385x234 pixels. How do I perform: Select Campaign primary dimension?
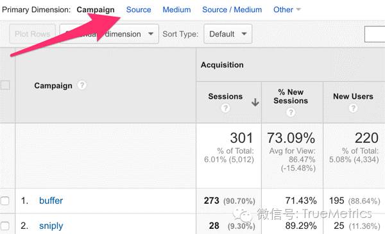(96, 10)
